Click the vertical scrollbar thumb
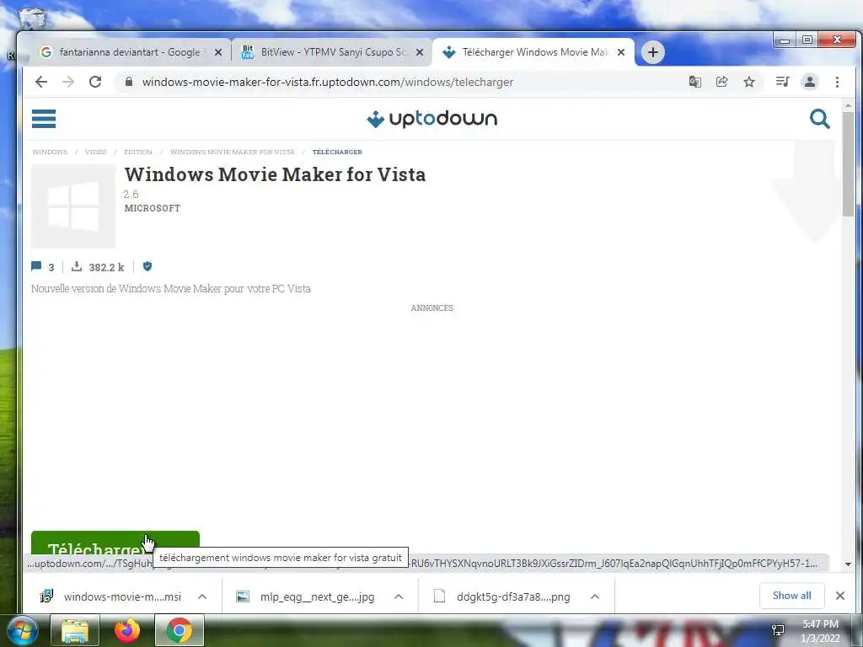The image size is (863, 647). pyautogui.click(x=848, y=164)
